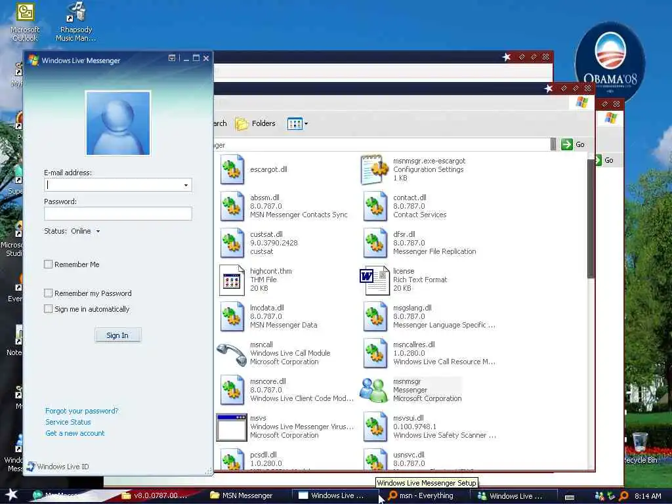Select lmcdata.dll file icon
This screenshot has height=504, width=672.
pos(232,316)
